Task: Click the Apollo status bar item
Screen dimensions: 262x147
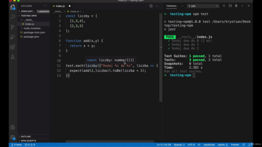Action: 223,145
